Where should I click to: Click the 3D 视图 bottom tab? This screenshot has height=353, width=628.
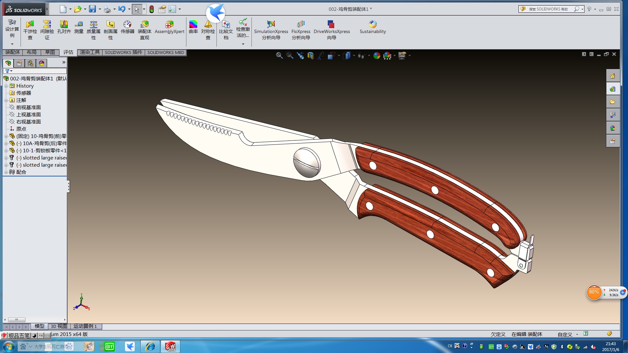(59, 326)
